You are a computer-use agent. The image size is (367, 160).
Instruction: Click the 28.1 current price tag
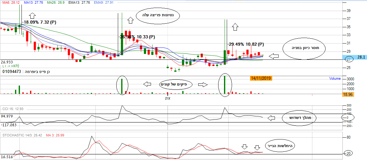tap(361, 57)
